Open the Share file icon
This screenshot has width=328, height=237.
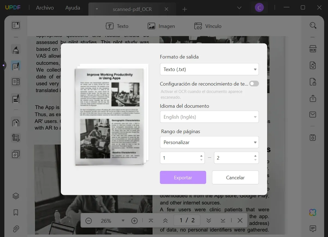(313, 98)
